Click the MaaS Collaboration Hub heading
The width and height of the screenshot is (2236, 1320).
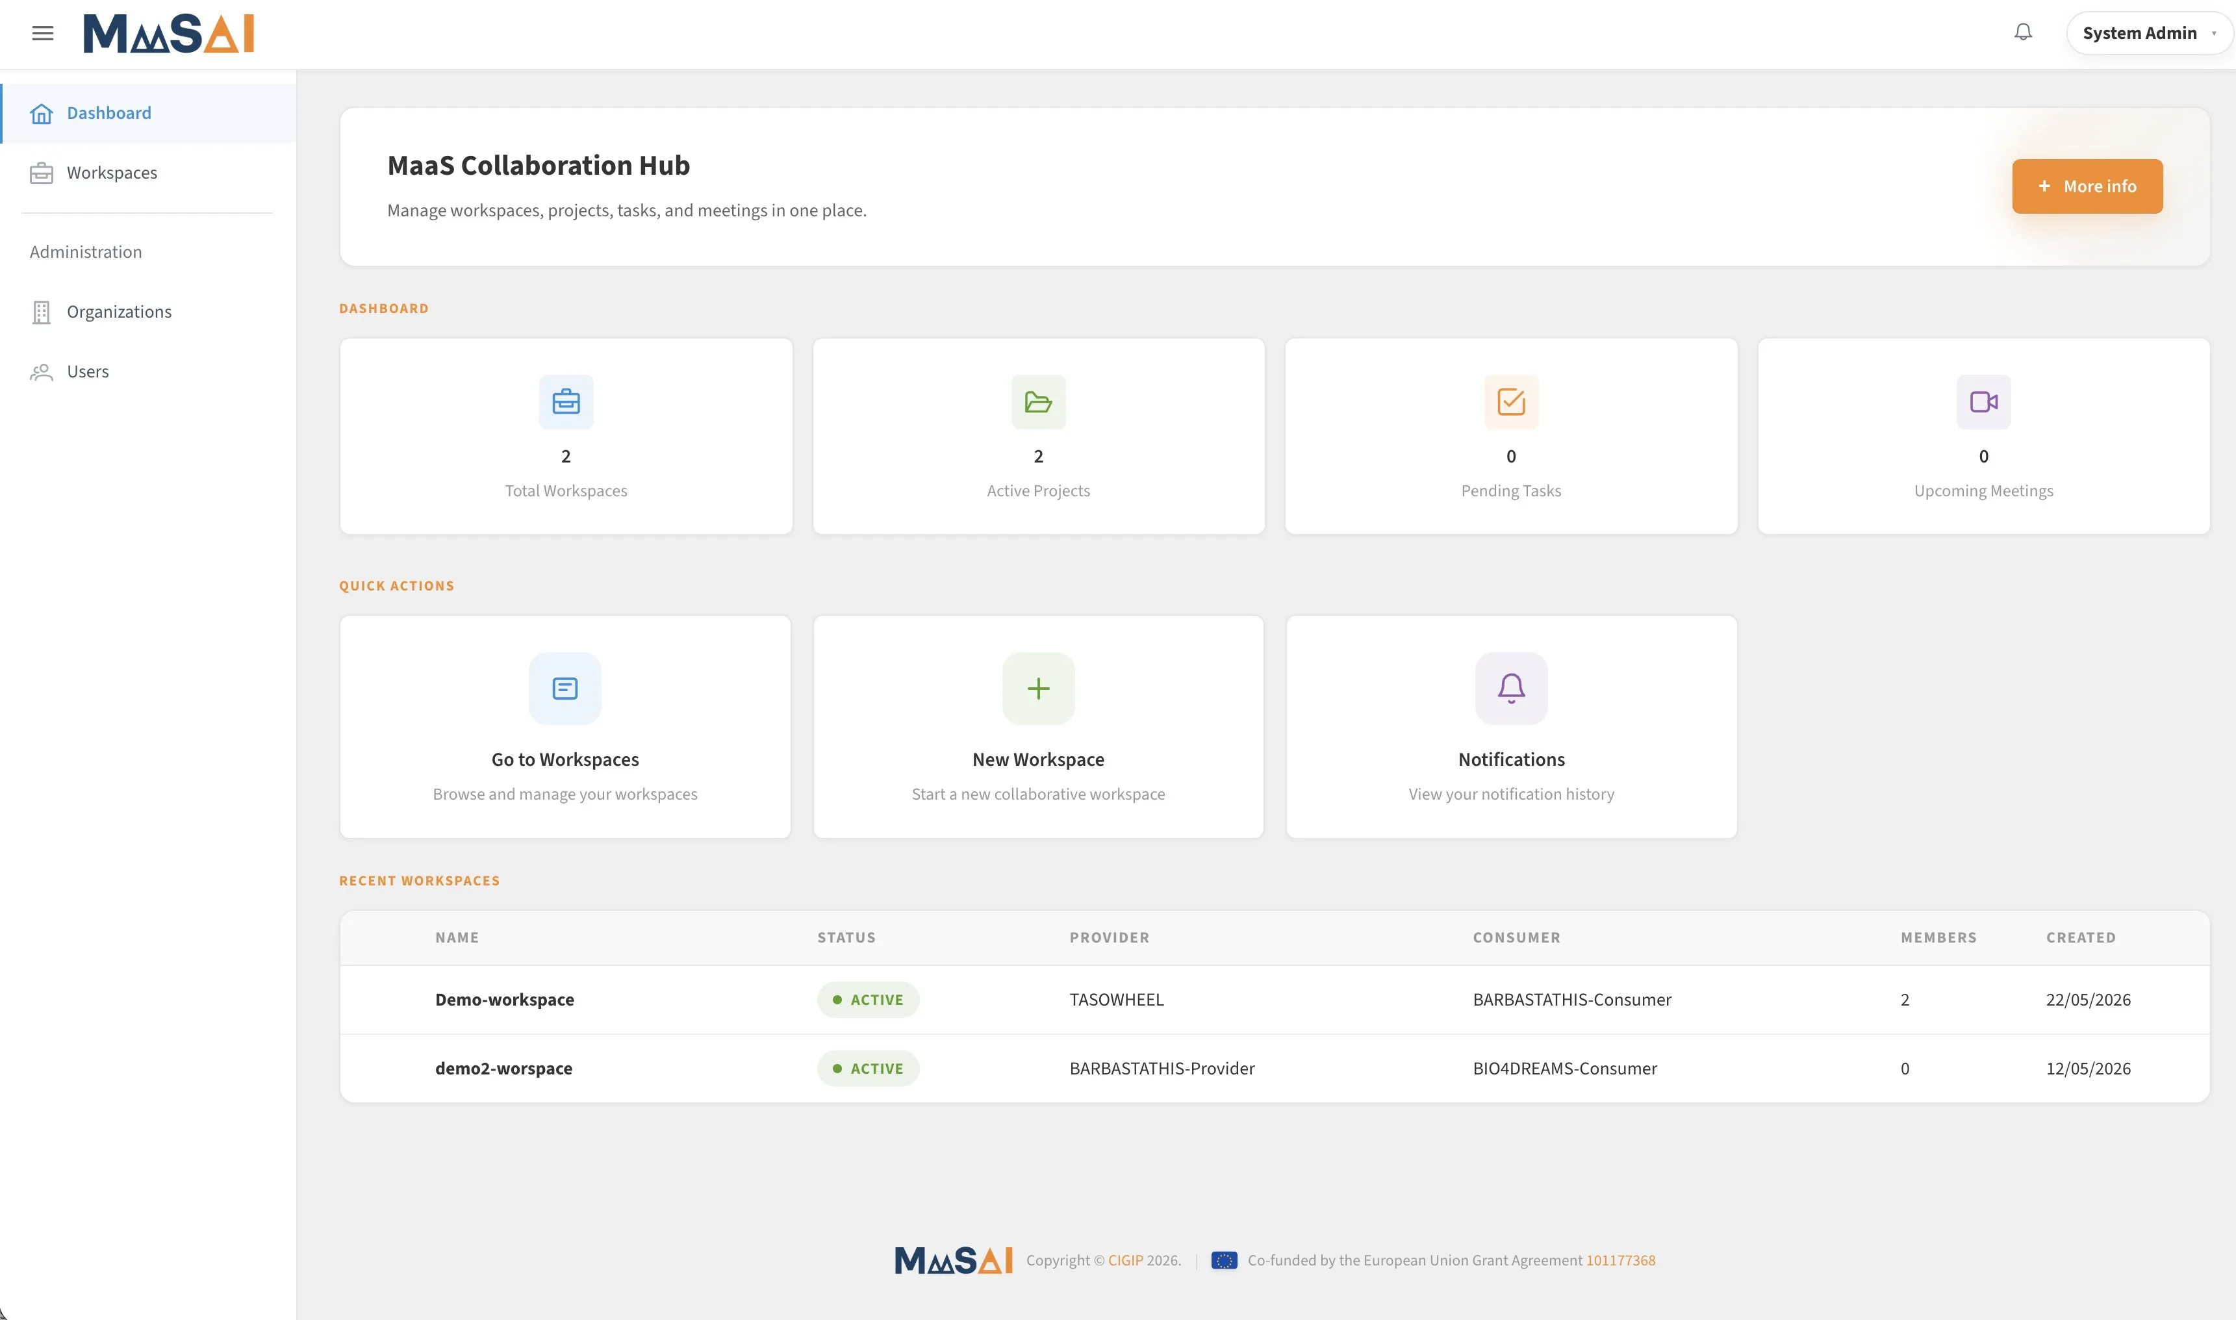pos(538,166)
